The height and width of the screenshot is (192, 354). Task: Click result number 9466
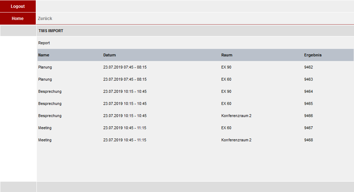pyautogui.click(x=308, y=116)
